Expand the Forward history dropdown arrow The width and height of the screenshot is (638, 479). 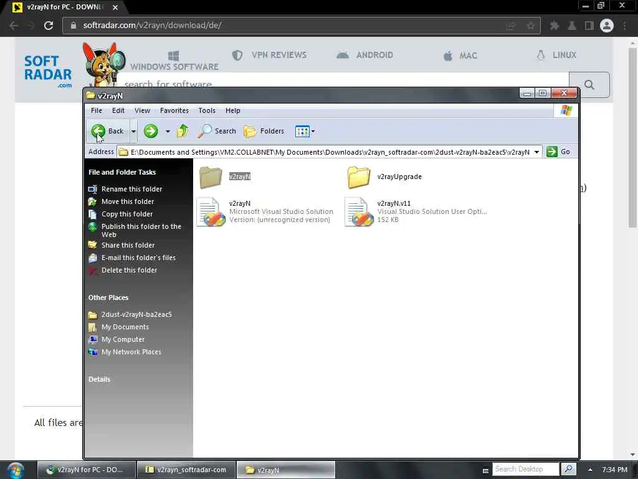(168, 132)
